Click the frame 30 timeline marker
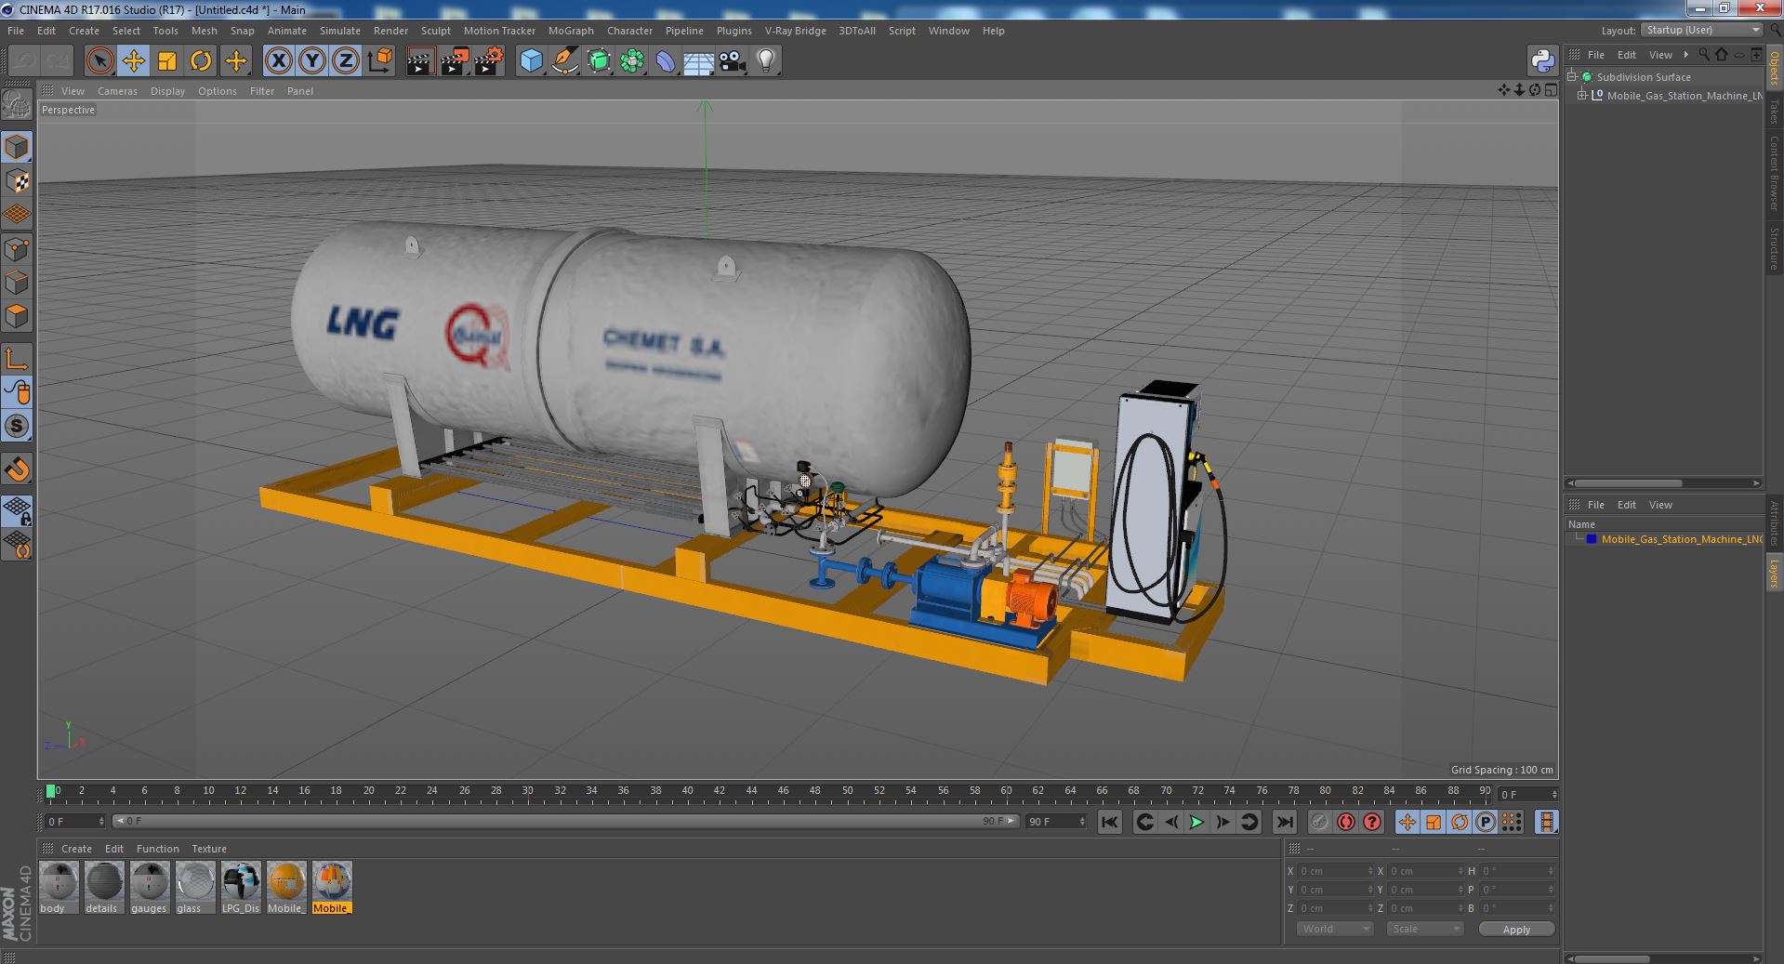 click(527, 792)
